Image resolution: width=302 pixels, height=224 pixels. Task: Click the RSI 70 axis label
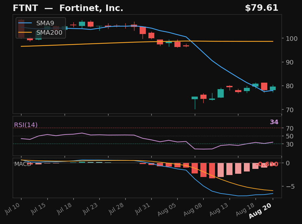290,128
